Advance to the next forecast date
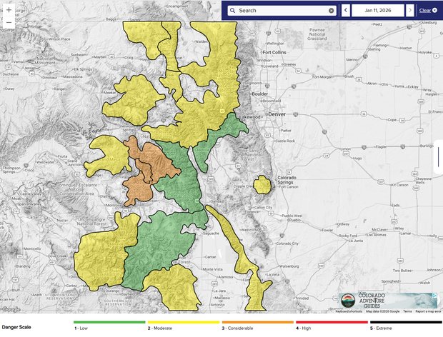The width and height of the screenshot is (443, 337). [x=409, y=11]
